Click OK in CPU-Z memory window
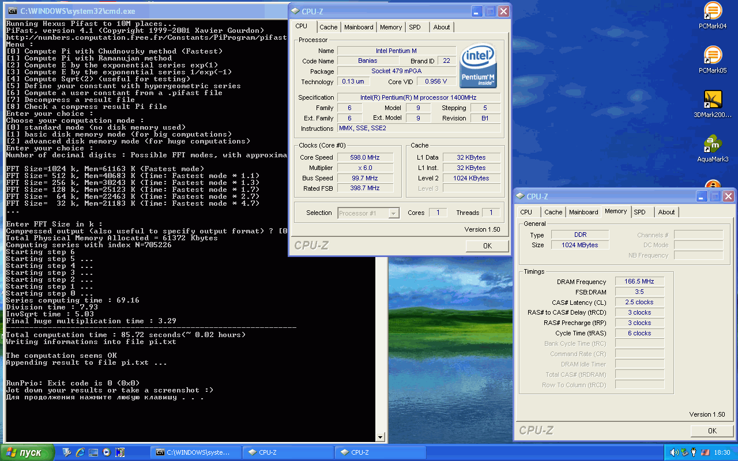The width and height of the screenshot is (738, 461). click(x=712, y=430)
